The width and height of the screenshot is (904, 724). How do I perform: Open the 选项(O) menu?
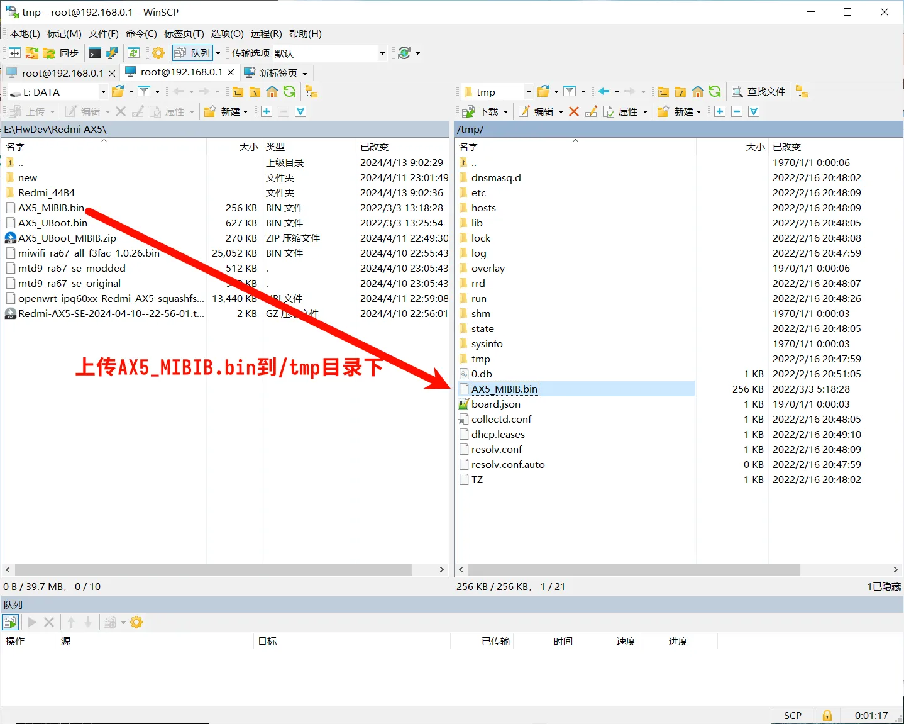[227, 34]
